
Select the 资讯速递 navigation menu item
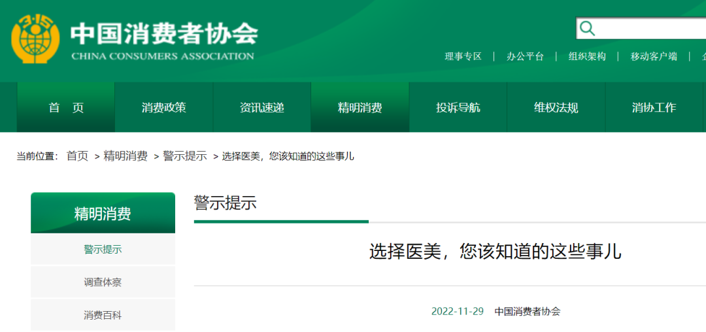pos(262,108)
